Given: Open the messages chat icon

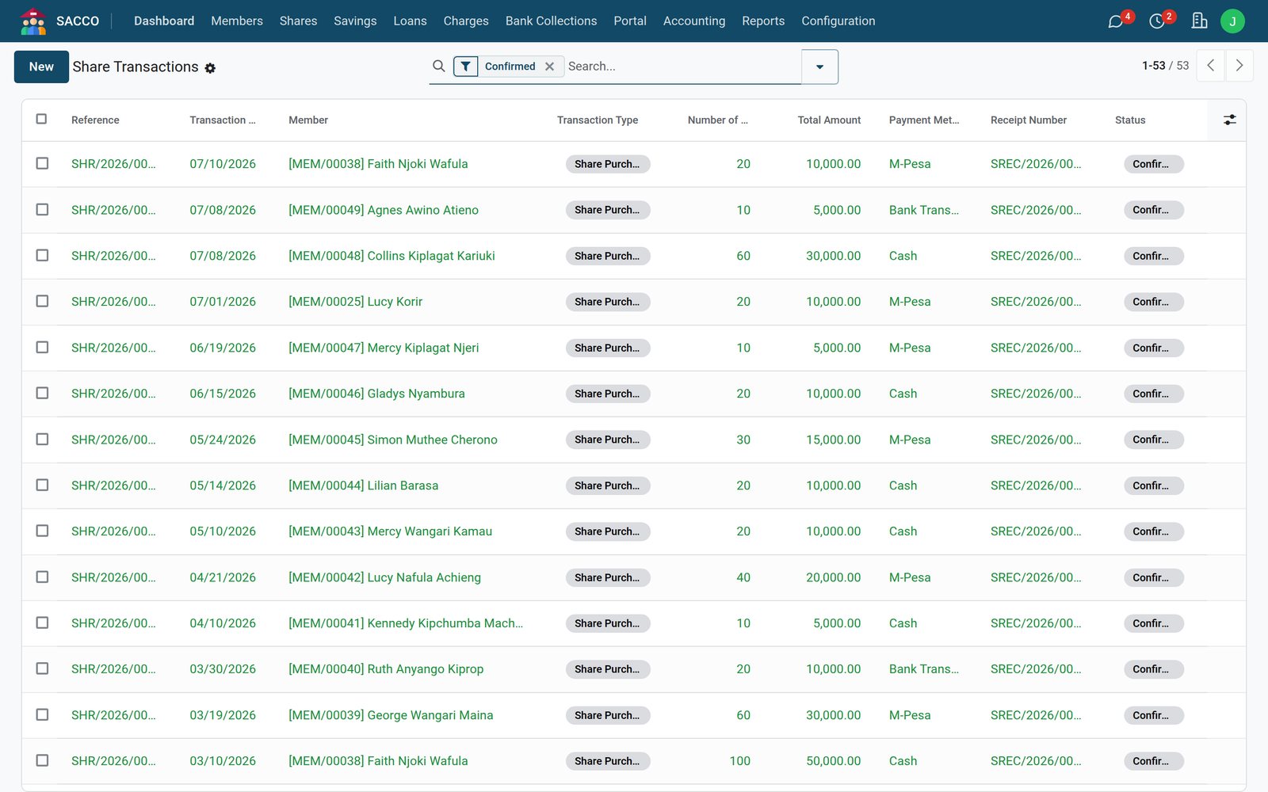Looking at the screenshot, I should [1116, 21].
